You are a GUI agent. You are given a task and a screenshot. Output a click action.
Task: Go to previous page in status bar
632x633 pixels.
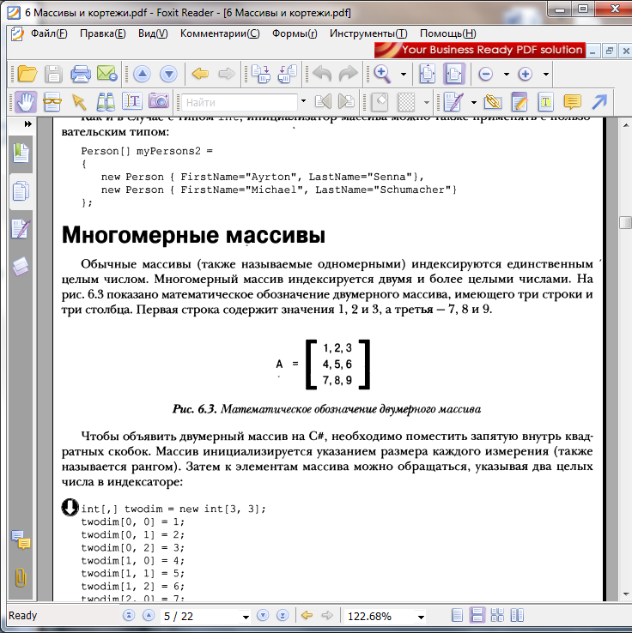click(x=149, y=616)
